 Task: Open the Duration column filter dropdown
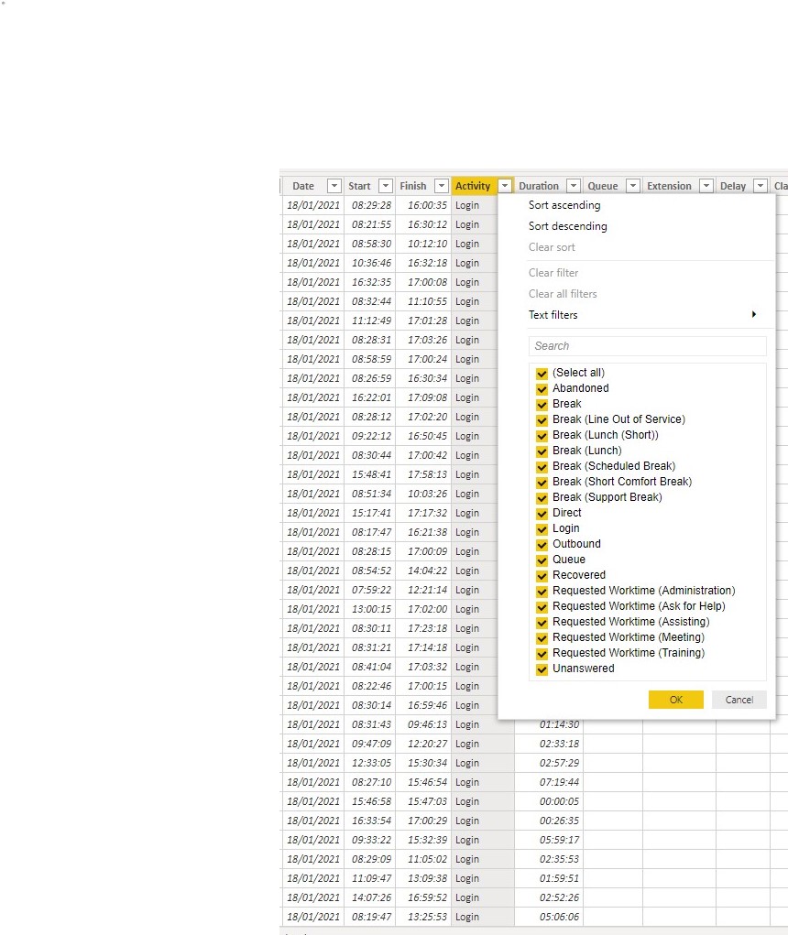(x=574, y=186)
